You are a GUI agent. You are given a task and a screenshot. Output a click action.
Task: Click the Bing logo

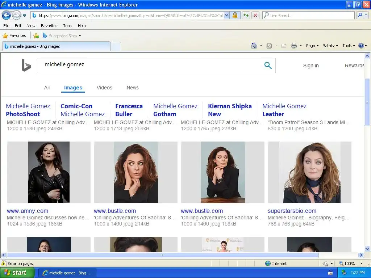pyautogui.click(x=26, y=65)
